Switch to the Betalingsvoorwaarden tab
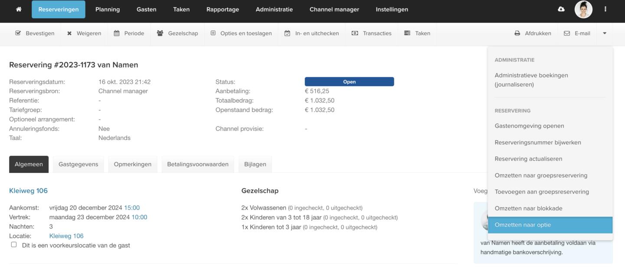This screenshot has width=625, height=272. pos(198,164)
